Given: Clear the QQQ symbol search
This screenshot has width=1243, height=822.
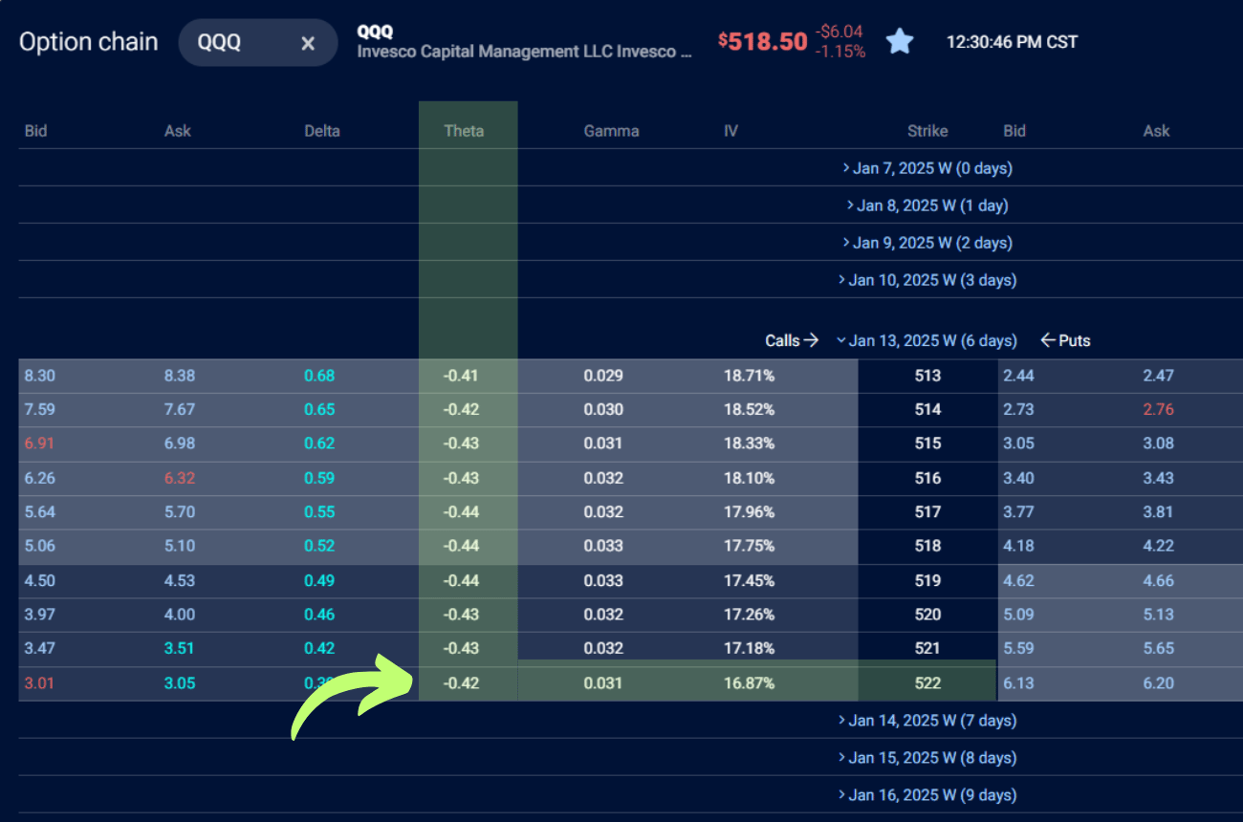Looking at the screenshot, I should 308,43.
